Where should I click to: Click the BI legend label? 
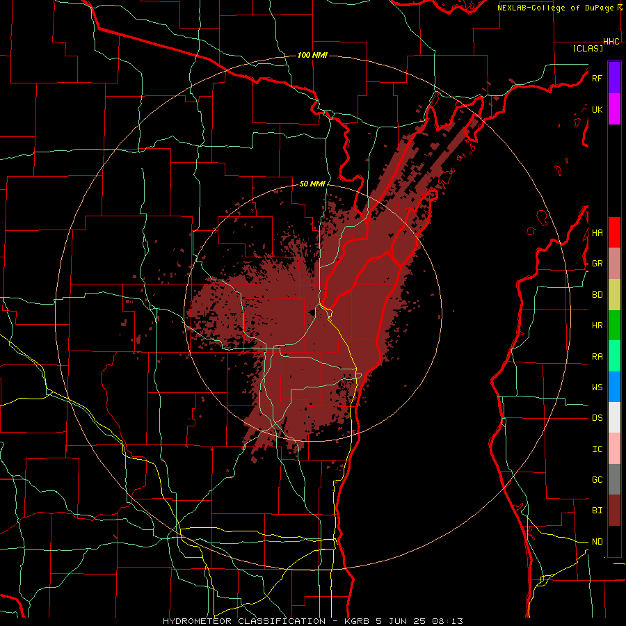(x=597, y=511)
